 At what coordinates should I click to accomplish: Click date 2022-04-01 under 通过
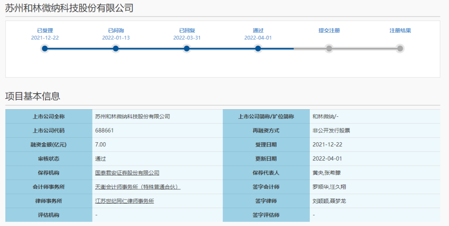(x=258, y=38)
